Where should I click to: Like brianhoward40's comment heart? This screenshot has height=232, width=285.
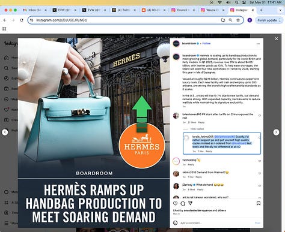[x=260, y=116]
